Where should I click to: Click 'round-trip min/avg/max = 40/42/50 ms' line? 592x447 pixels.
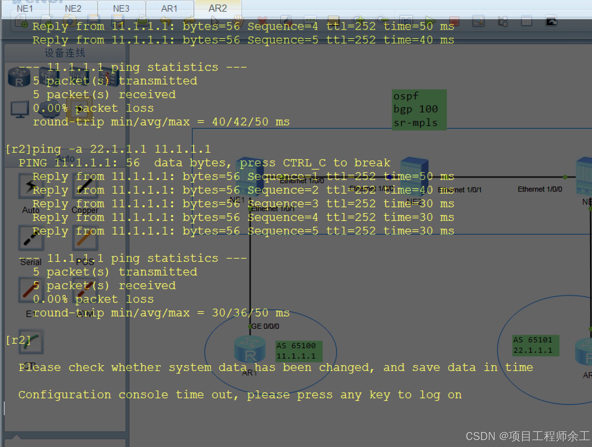161,122
